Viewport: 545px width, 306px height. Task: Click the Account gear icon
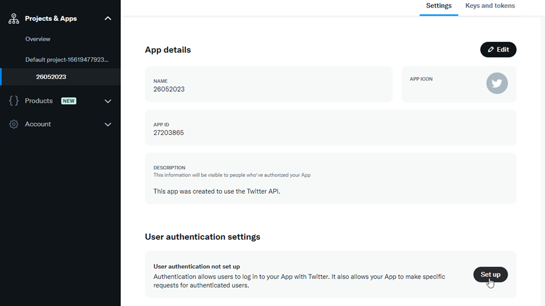pyautogui.click(x=14, y=124)
